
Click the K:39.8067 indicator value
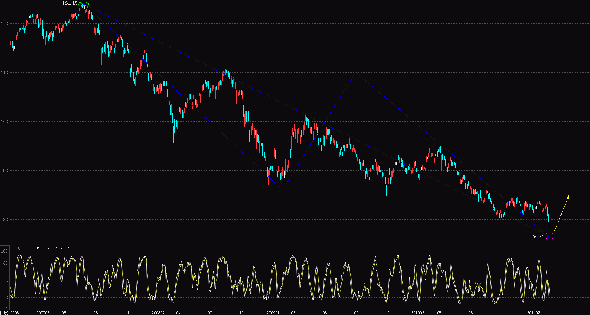pyautogui.click(x=41, y=248)
